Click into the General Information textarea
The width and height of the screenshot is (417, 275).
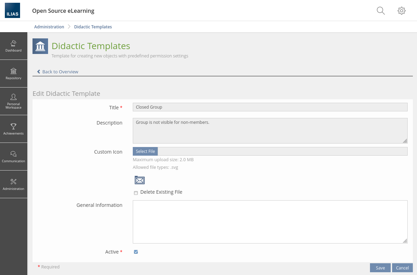(270, 222)
